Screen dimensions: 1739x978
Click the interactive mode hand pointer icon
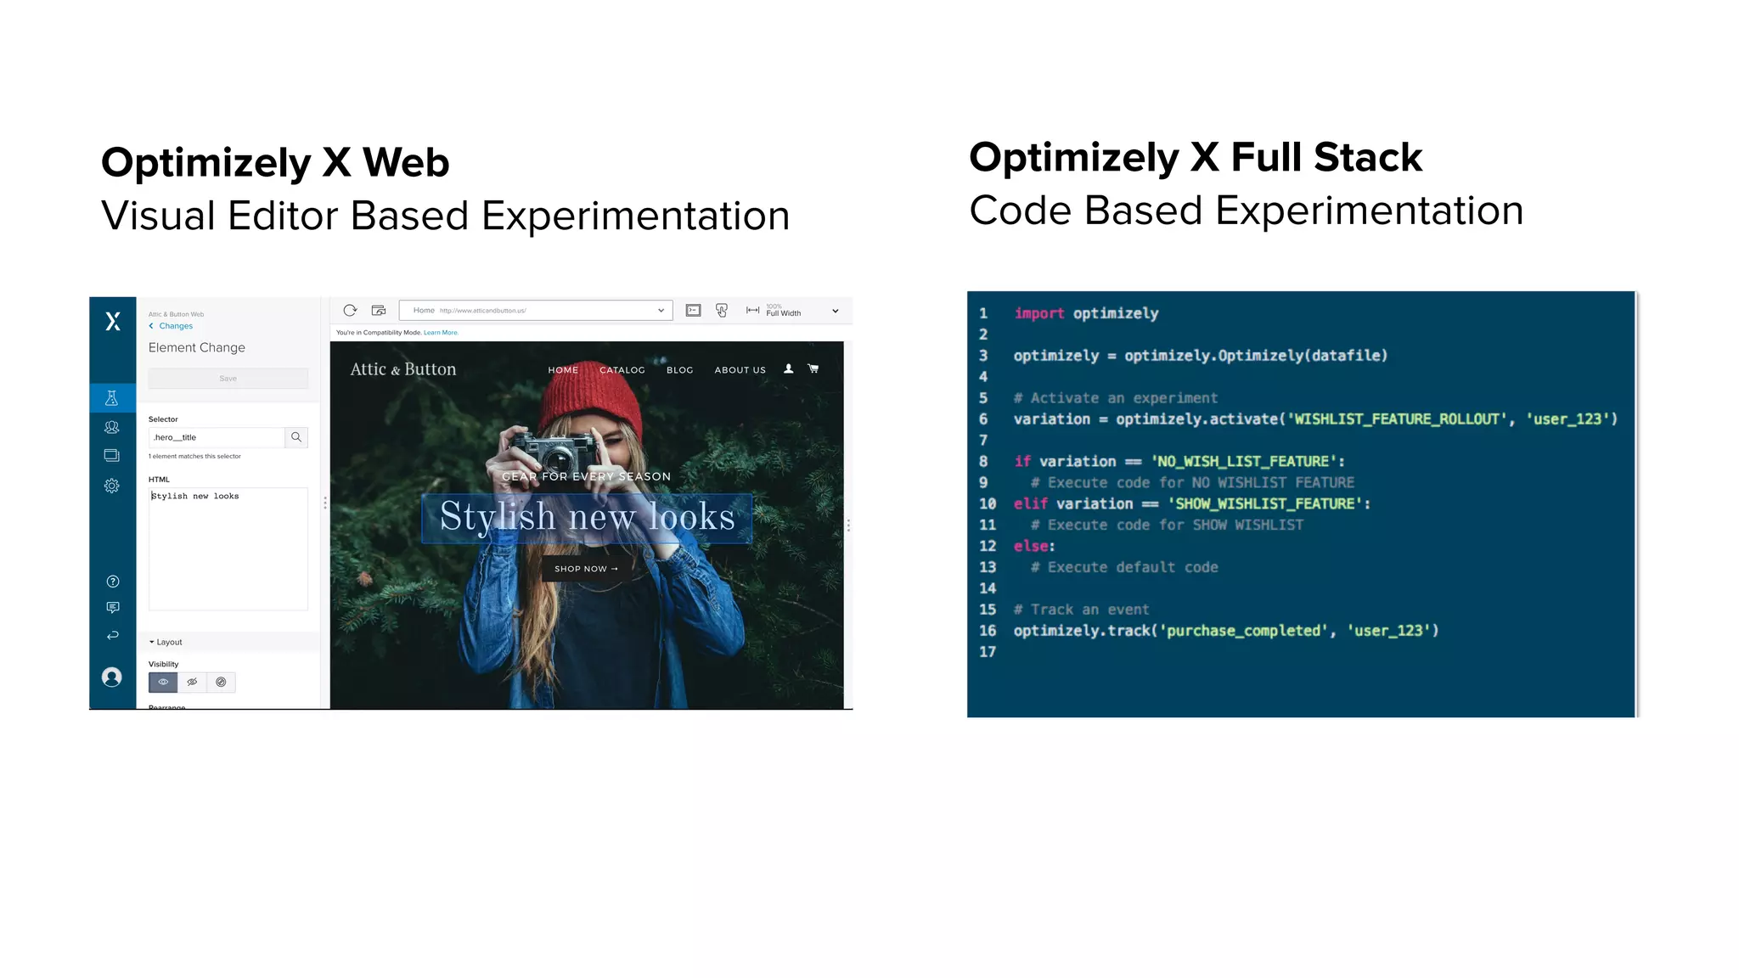(722, 311)
